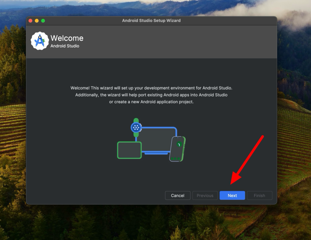Viewport: 311px width, 240px height.
Task: Click the Welcome heading text
Action: 67,38
